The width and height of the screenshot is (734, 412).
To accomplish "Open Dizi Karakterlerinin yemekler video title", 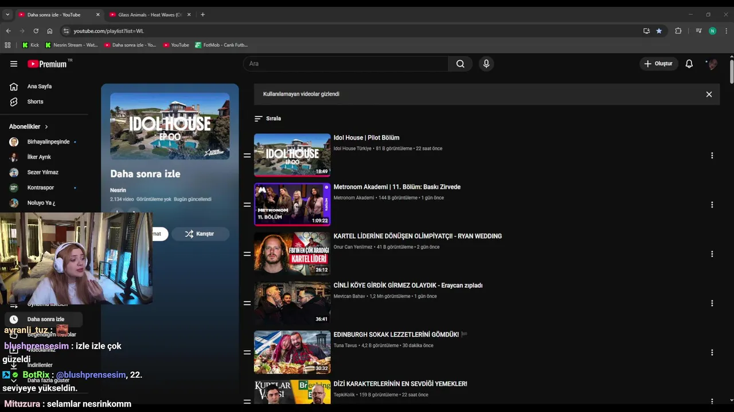I will (400, 384).
